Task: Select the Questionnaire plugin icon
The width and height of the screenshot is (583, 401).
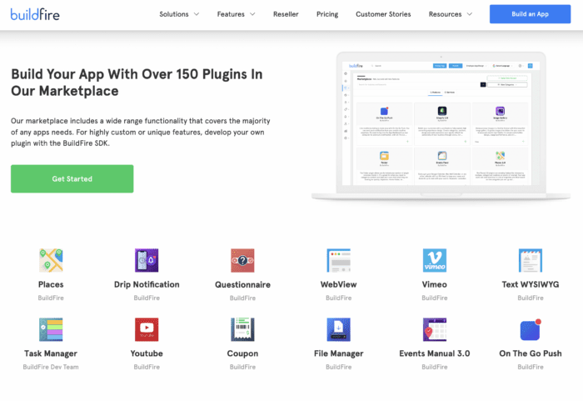Action: 242,260
